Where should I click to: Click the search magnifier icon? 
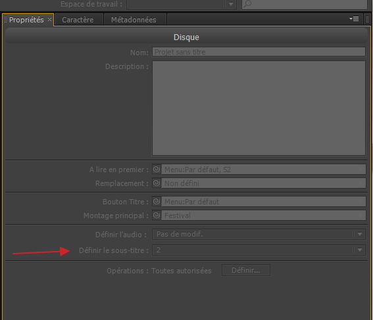247,3
